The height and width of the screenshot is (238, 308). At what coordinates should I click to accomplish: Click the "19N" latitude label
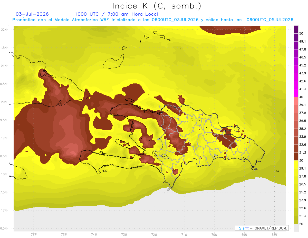(4, 138)
